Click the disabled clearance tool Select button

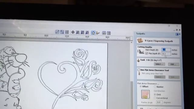click(x=160, y=77)
